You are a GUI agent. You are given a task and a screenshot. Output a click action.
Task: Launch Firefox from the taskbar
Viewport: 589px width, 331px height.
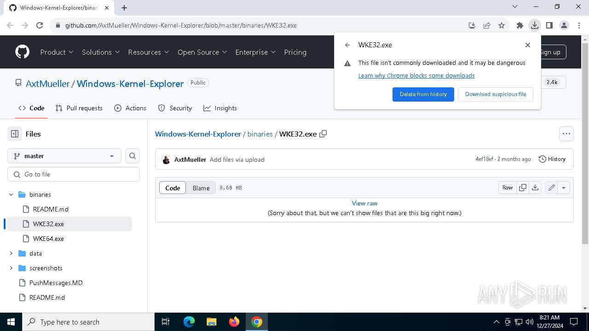tap(234, 322)
